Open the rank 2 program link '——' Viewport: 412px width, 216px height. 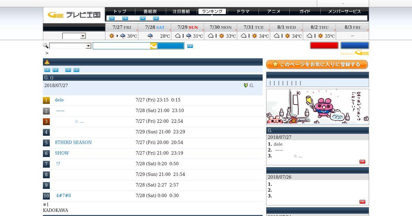pyautogui.click(x=60, y=111)
